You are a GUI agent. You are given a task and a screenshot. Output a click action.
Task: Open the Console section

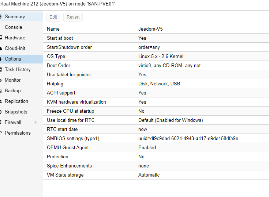point(20,27)
